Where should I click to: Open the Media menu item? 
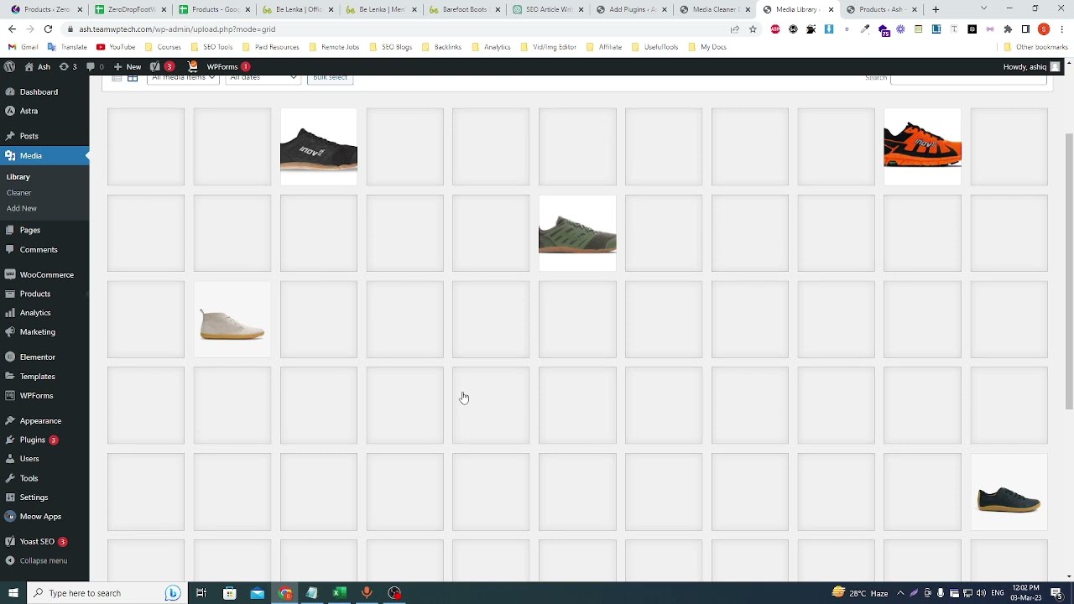(31, 155)
